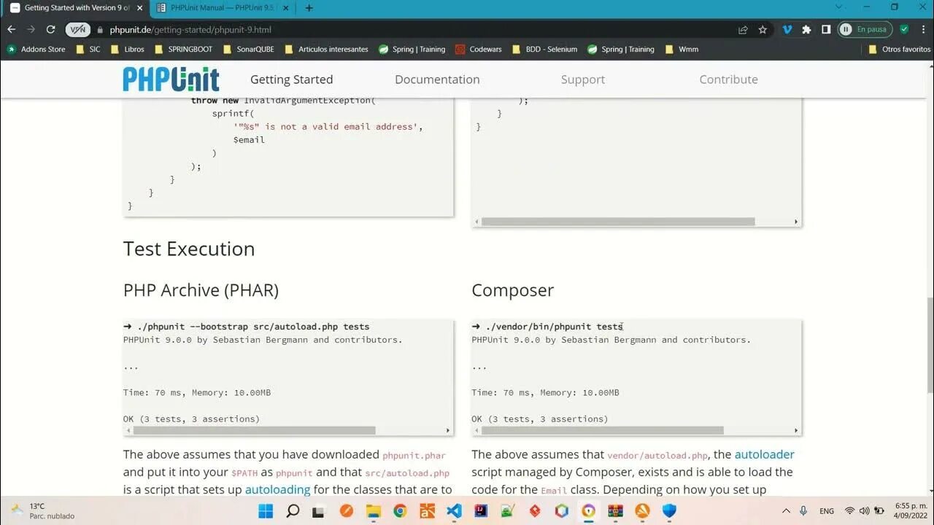Click the right arrow of the top code block scrollbar
Viewport: 934px width, 525px height.
795,222
